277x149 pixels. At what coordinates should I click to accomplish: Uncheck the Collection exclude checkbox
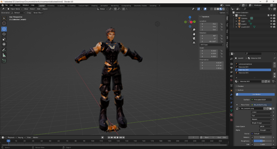[268, 16]
